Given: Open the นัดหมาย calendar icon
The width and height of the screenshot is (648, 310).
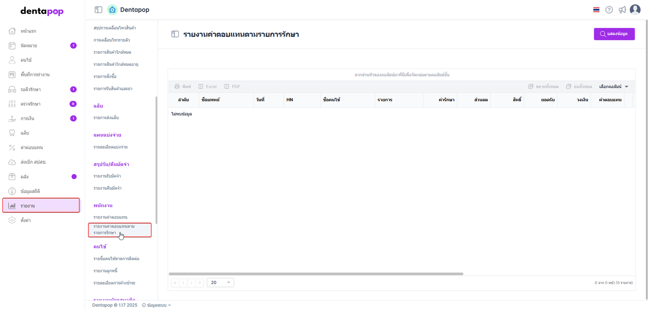Looking at the screenshot, I should pos(12,45).
